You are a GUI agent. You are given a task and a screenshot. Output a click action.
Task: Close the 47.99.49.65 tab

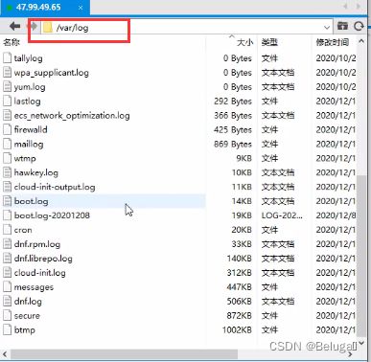(81, 8)
